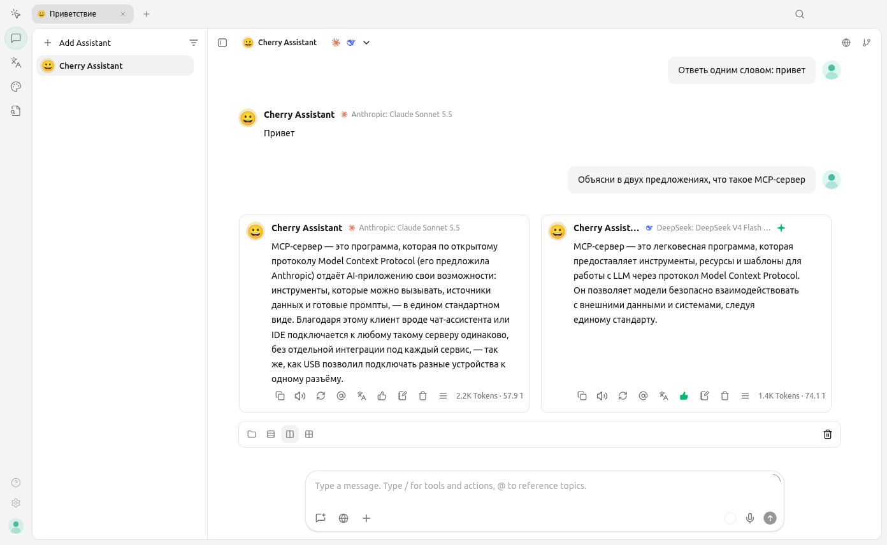Click the Cherry Assistant name in the chat header
The height and width of the screenshot is (545, 887).
point(287,43)
